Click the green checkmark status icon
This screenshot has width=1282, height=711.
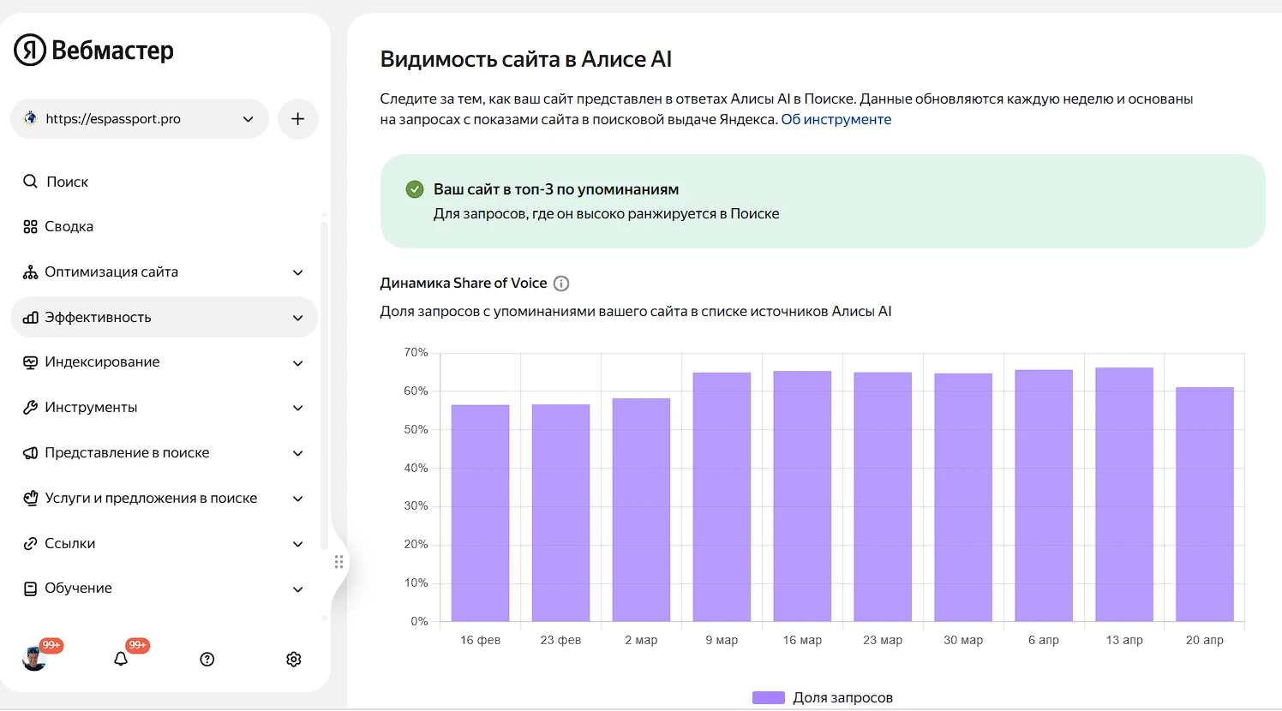click(415, 189)
